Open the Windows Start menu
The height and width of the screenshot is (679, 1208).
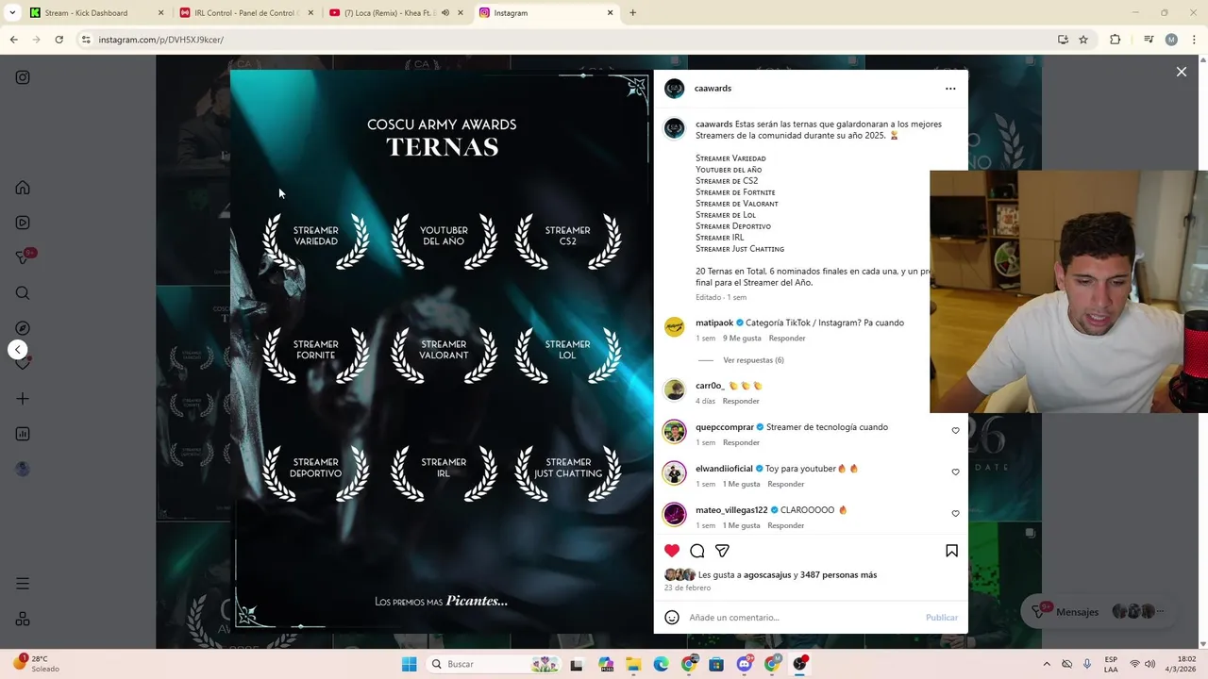pyautogui.click(x=409, y=664)
